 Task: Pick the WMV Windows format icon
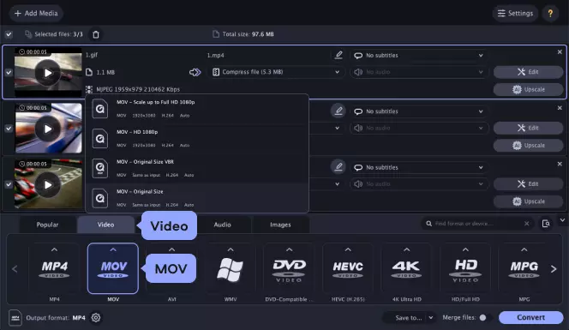(x=230, y=268)
